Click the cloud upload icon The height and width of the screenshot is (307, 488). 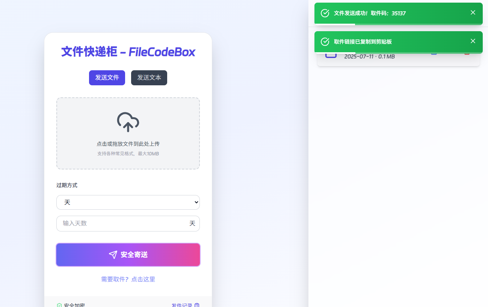tap(128, 122)
